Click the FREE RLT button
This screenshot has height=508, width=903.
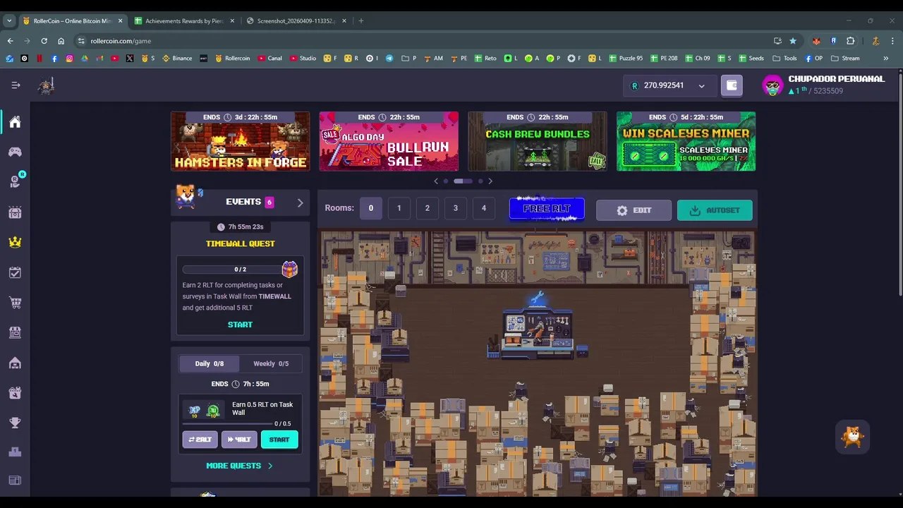click(547, 209)
